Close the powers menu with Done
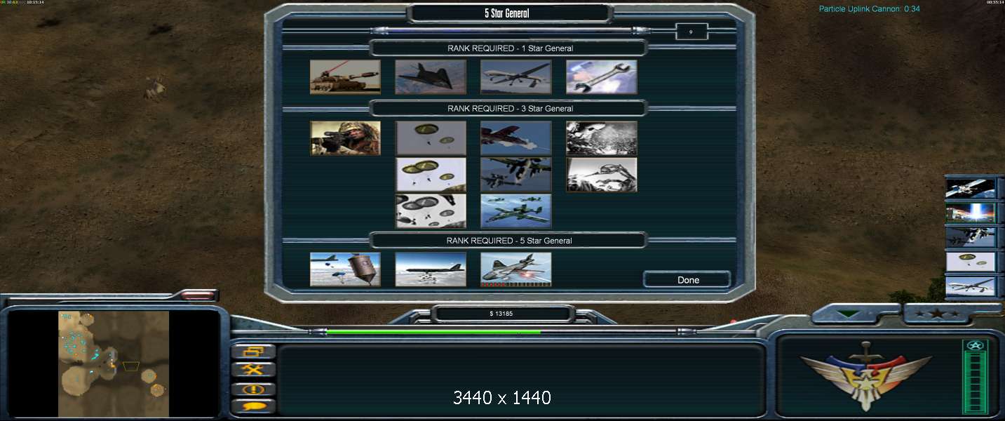Viewport: 1005px width, 421px height. (x=688, y=280)
